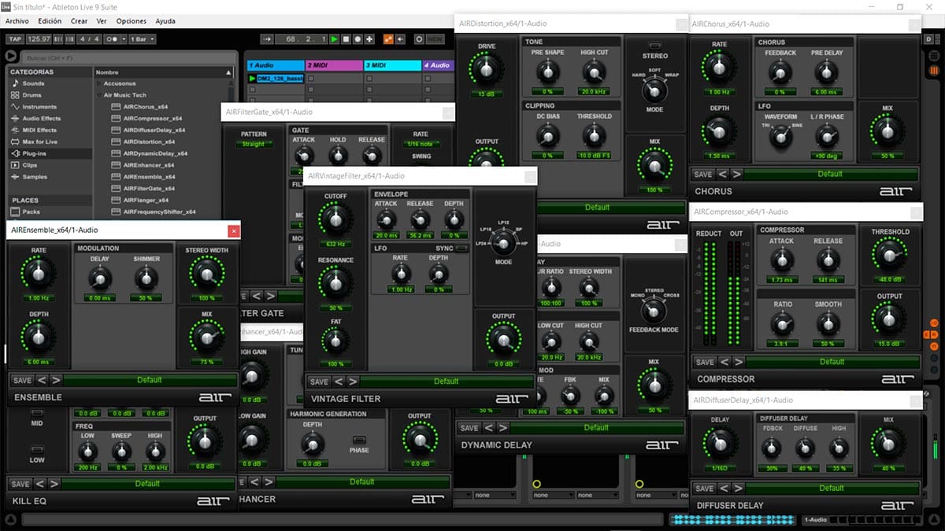The height and width of the screenshot is (531, 945).
Task: Go to next preset in Chorus plugin
Action: pyautogui.click(x=737, y=174)
